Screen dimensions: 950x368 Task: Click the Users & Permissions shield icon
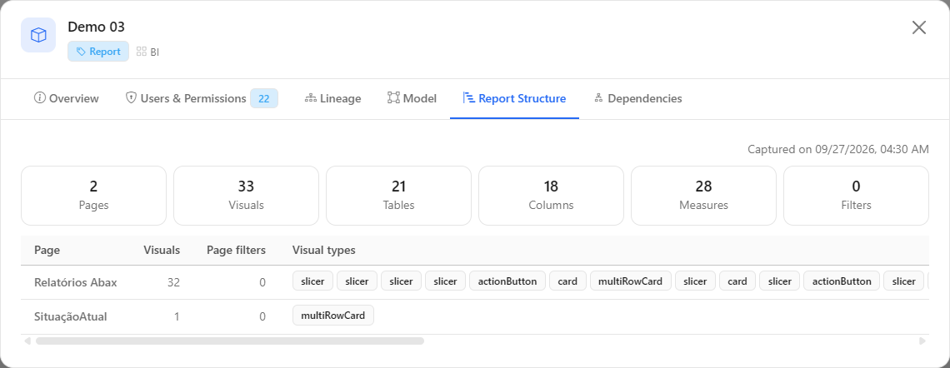[x=130, y=98]
